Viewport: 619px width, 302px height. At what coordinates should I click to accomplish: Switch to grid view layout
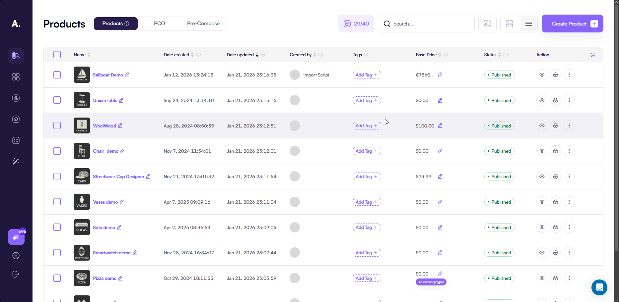click(509, 24)
